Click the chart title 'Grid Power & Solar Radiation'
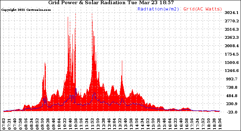 [x=87, y=2]
